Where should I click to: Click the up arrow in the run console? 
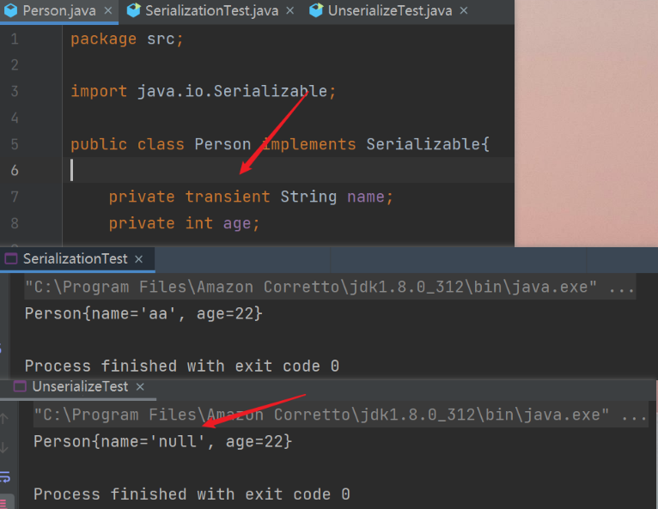4,418
